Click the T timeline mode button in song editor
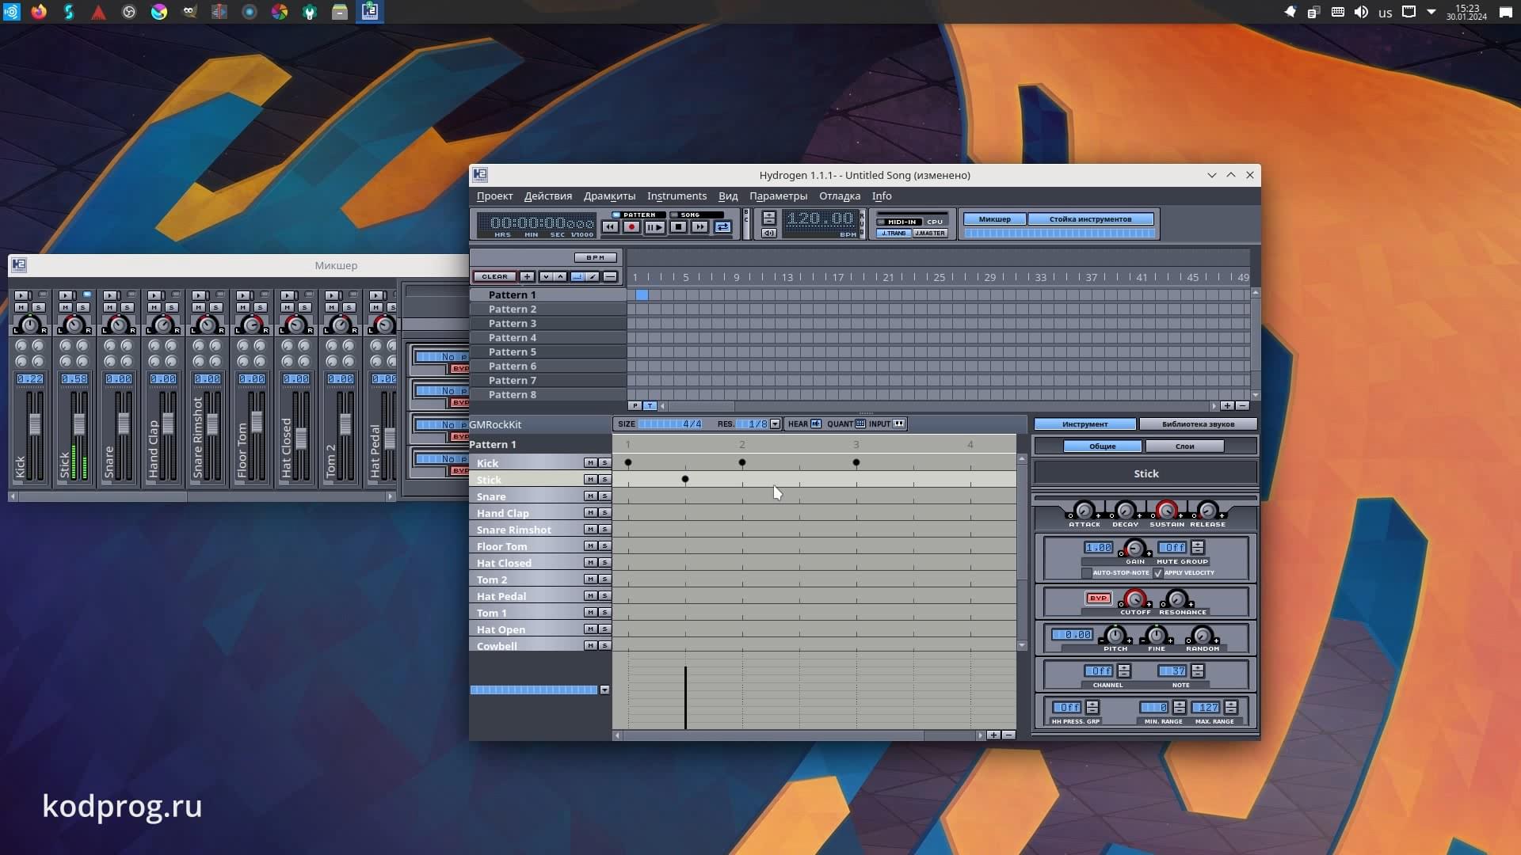The height and width of the screenshot is (855, 1521). coord(650,406)
